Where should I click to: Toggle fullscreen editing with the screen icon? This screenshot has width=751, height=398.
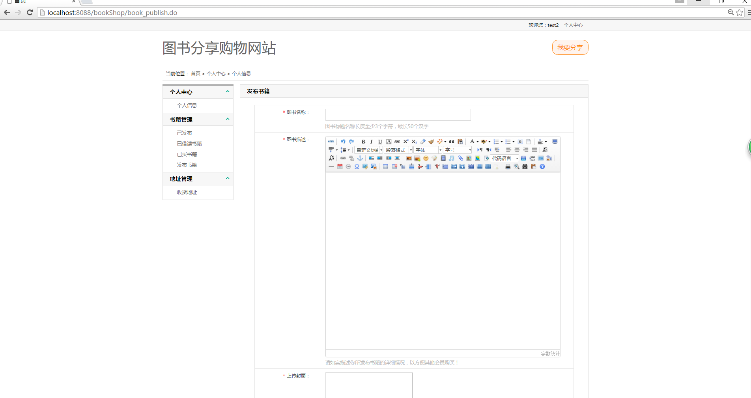(555, 141)
